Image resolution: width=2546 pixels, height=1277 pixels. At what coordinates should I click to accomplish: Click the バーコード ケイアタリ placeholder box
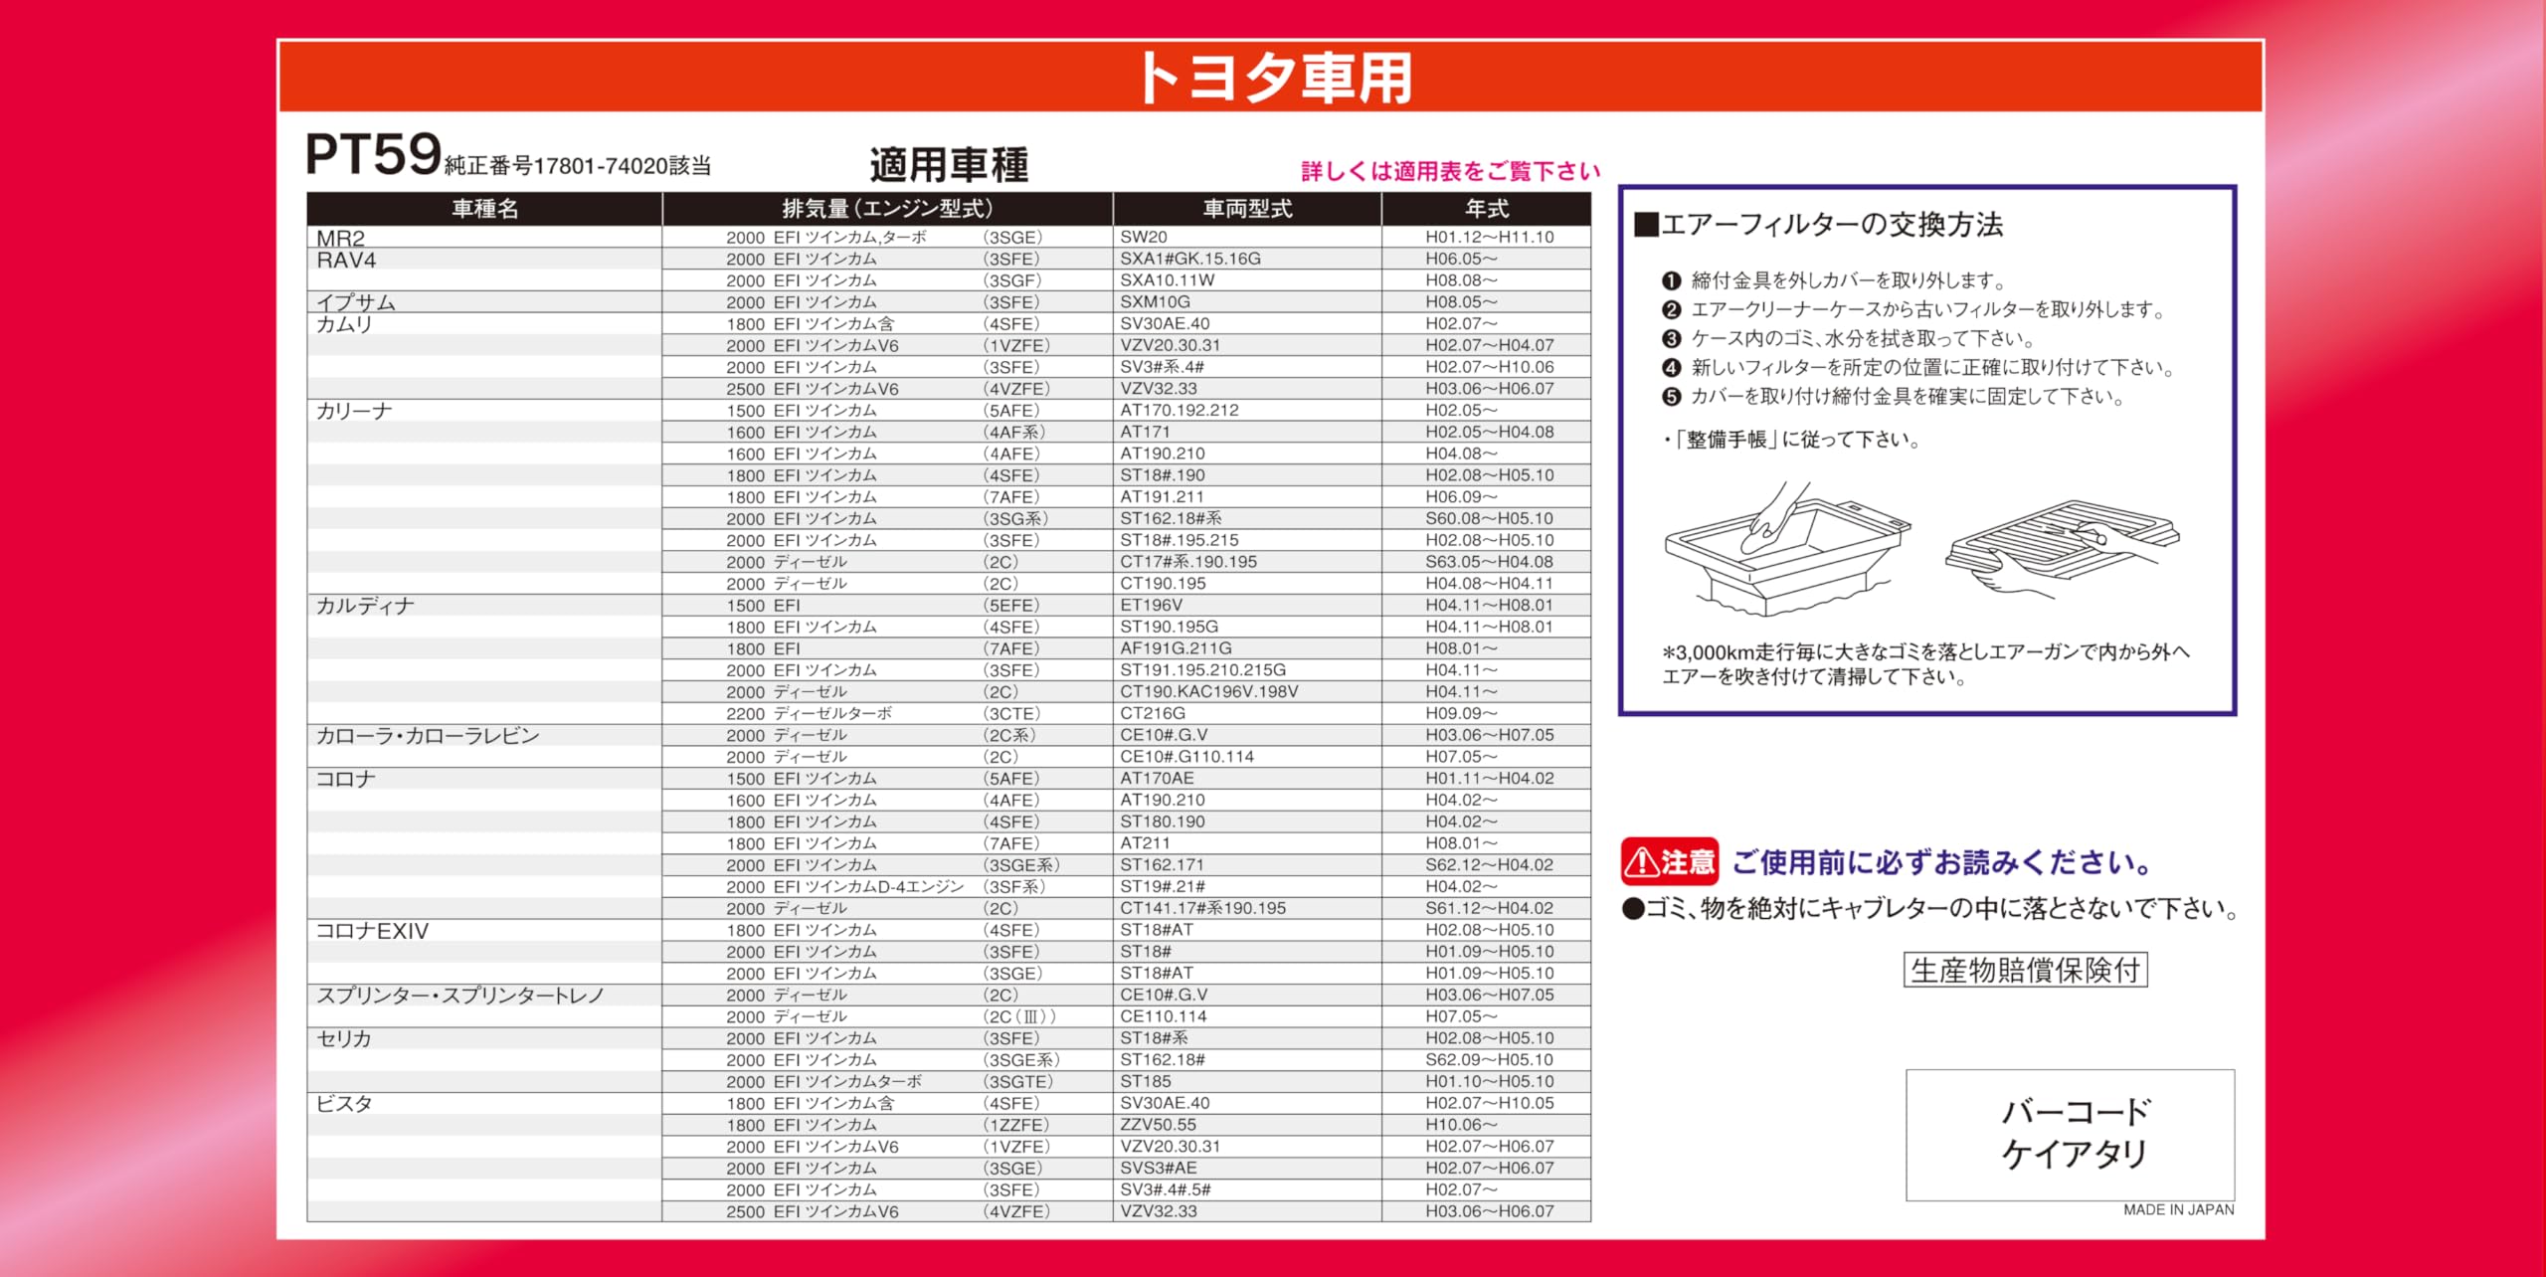[x=2070, y=1135]
